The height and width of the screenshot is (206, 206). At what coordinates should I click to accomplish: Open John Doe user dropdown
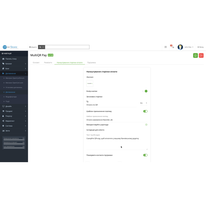(x=189, y=47)
